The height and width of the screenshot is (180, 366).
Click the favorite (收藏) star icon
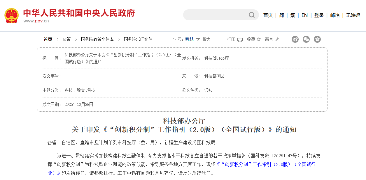pyautogui.click(x=259, y=39)
